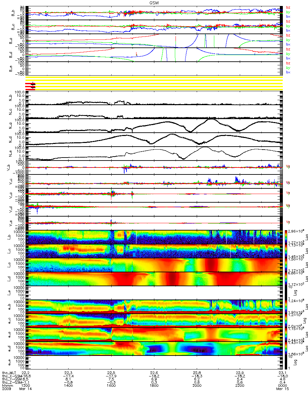Click the Z-GSM value -0.8
Image resolution: width=308 pixels, height=398 pixels.
[x=68, y=383]
